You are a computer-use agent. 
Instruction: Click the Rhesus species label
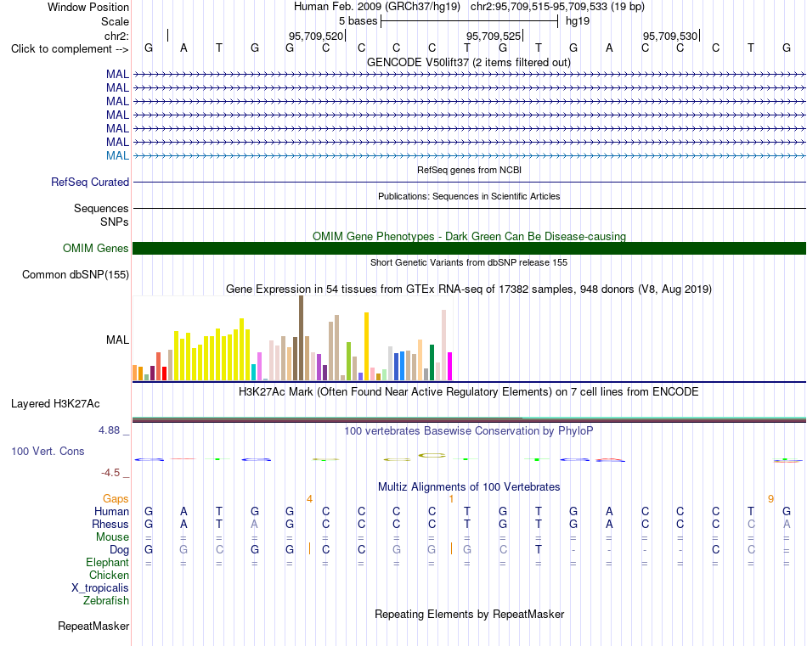[110, 524]
